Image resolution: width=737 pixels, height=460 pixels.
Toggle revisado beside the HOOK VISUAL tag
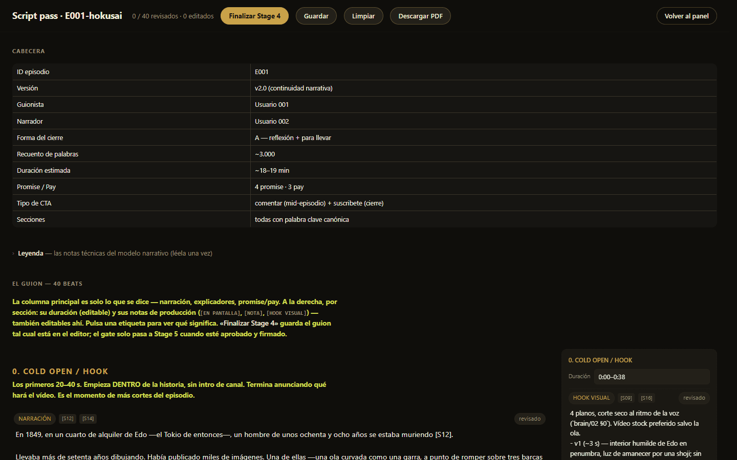(x=694, y=398)
